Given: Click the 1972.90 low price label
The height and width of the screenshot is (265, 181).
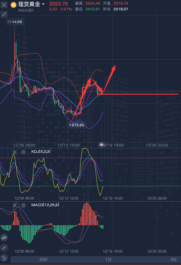Looking at the screenshot, I should point(76,125).
